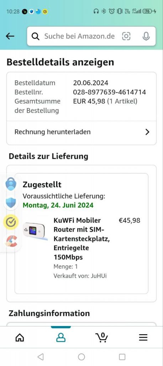Tap the Android recent apps square
Image resolution: width=163 pixels, height=366 pixels.
(x=122, y=357)
